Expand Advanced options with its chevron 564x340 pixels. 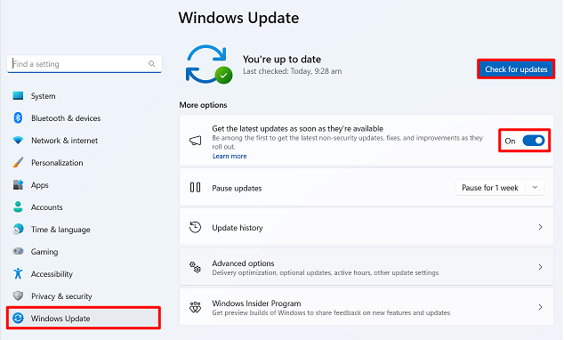(x=540, y=267)
